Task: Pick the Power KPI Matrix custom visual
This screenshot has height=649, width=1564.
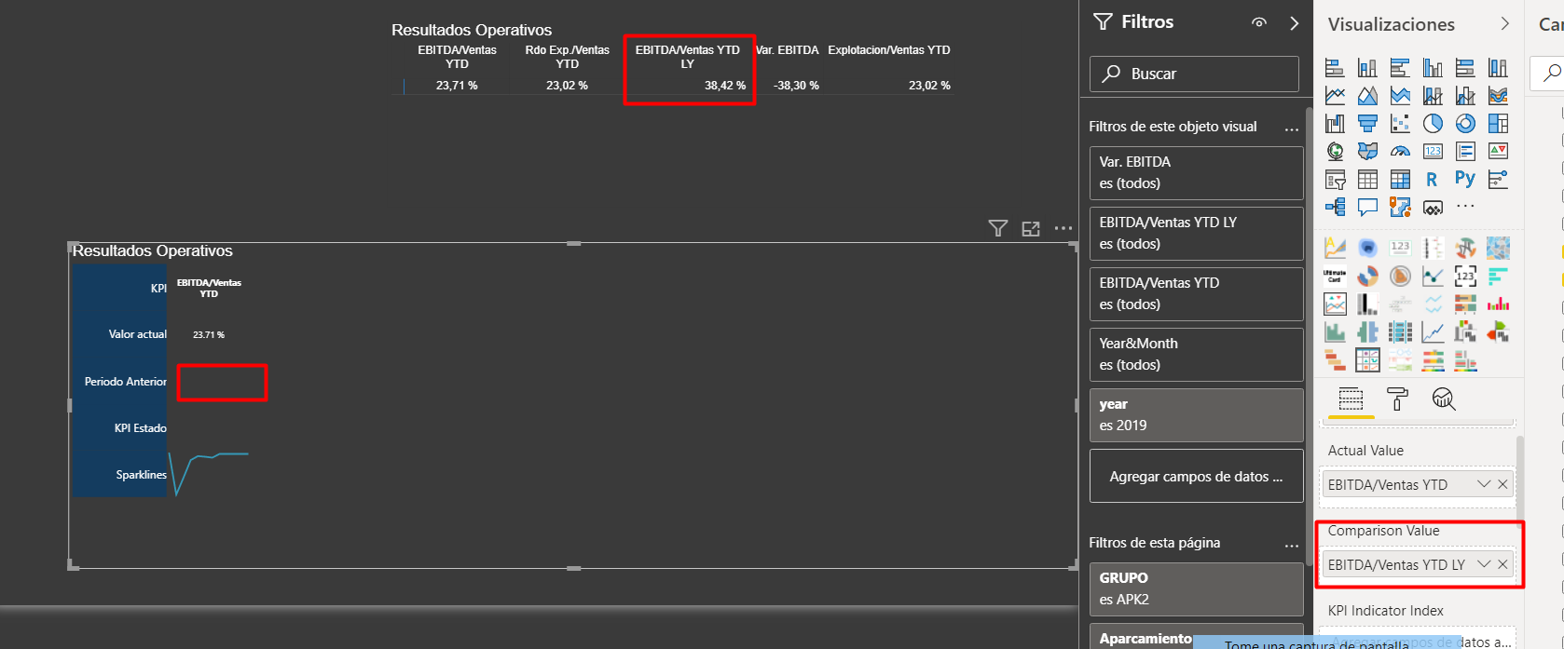Action: [x=1367, y=359]
